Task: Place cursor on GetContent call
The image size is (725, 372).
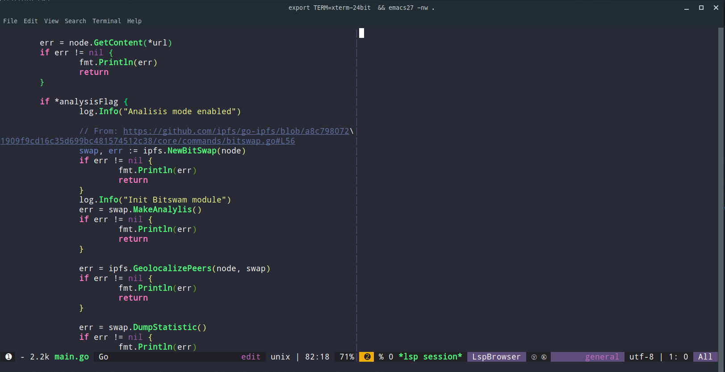Action: pos(118,43)
